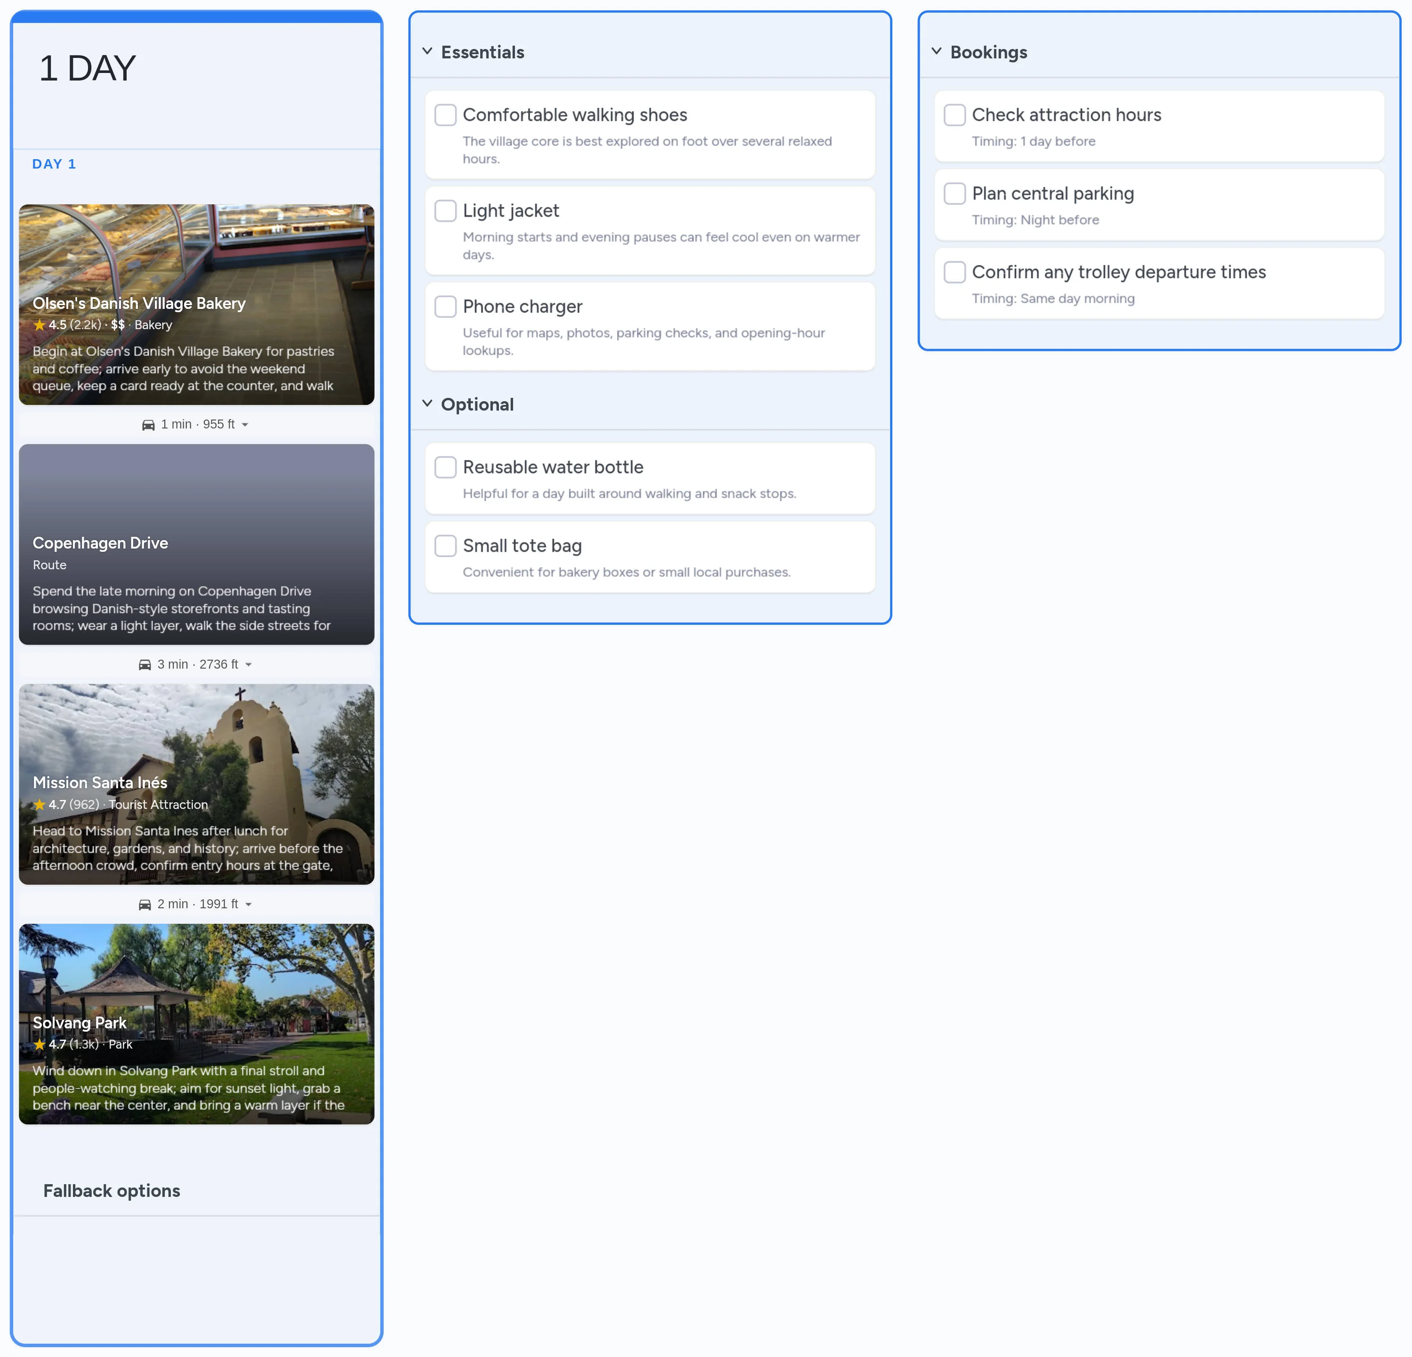Check off Comfortable walking shoes
Image resolution: width=1412 pixels, height=1357 pixels.
click(x=445, y=114)
